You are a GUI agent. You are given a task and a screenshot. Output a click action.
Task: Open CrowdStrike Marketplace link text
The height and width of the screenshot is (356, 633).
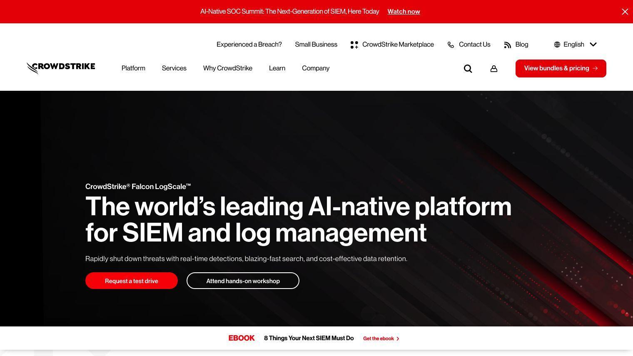pos(398,45)
